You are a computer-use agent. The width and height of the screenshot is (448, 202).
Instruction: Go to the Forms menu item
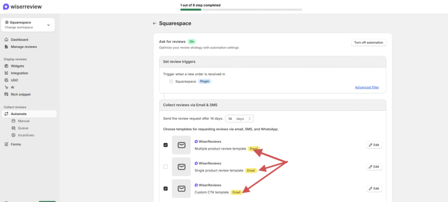pyautogui.click(x=16, y=144)
